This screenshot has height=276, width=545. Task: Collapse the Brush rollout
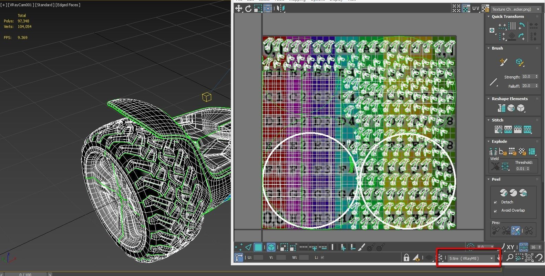click(489, 48)
